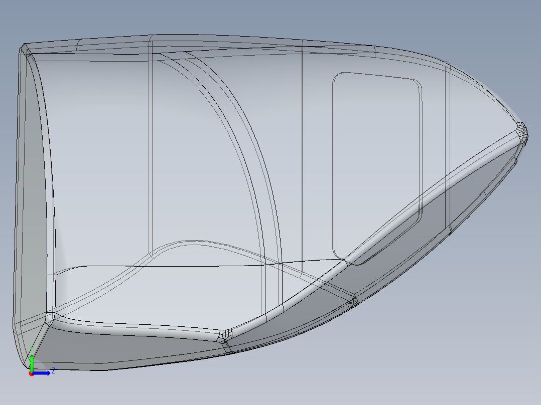Select the interior floor surface of the model
The height and width of the screenshot is (405, 541).
tap(151, 296)
